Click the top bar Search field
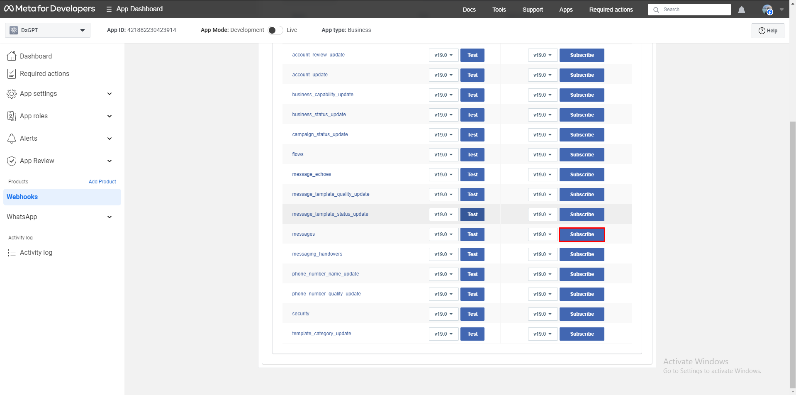The image size is (796, 395). 693,10
